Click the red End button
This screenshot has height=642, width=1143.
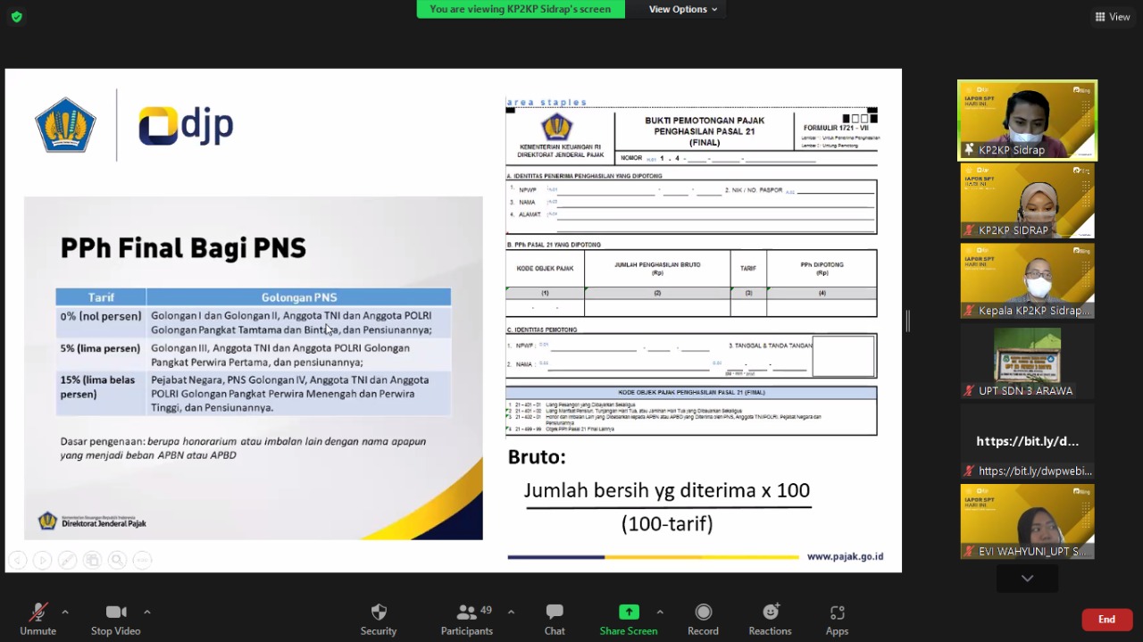pyautogui.click(x=1106, y=620)
